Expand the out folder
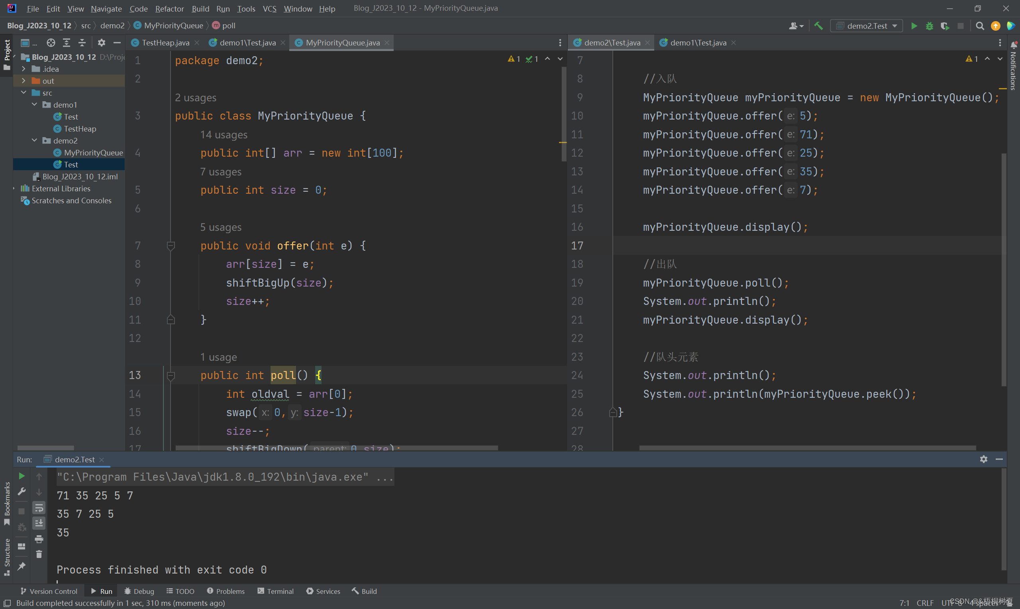 click(x=24, y=81)
